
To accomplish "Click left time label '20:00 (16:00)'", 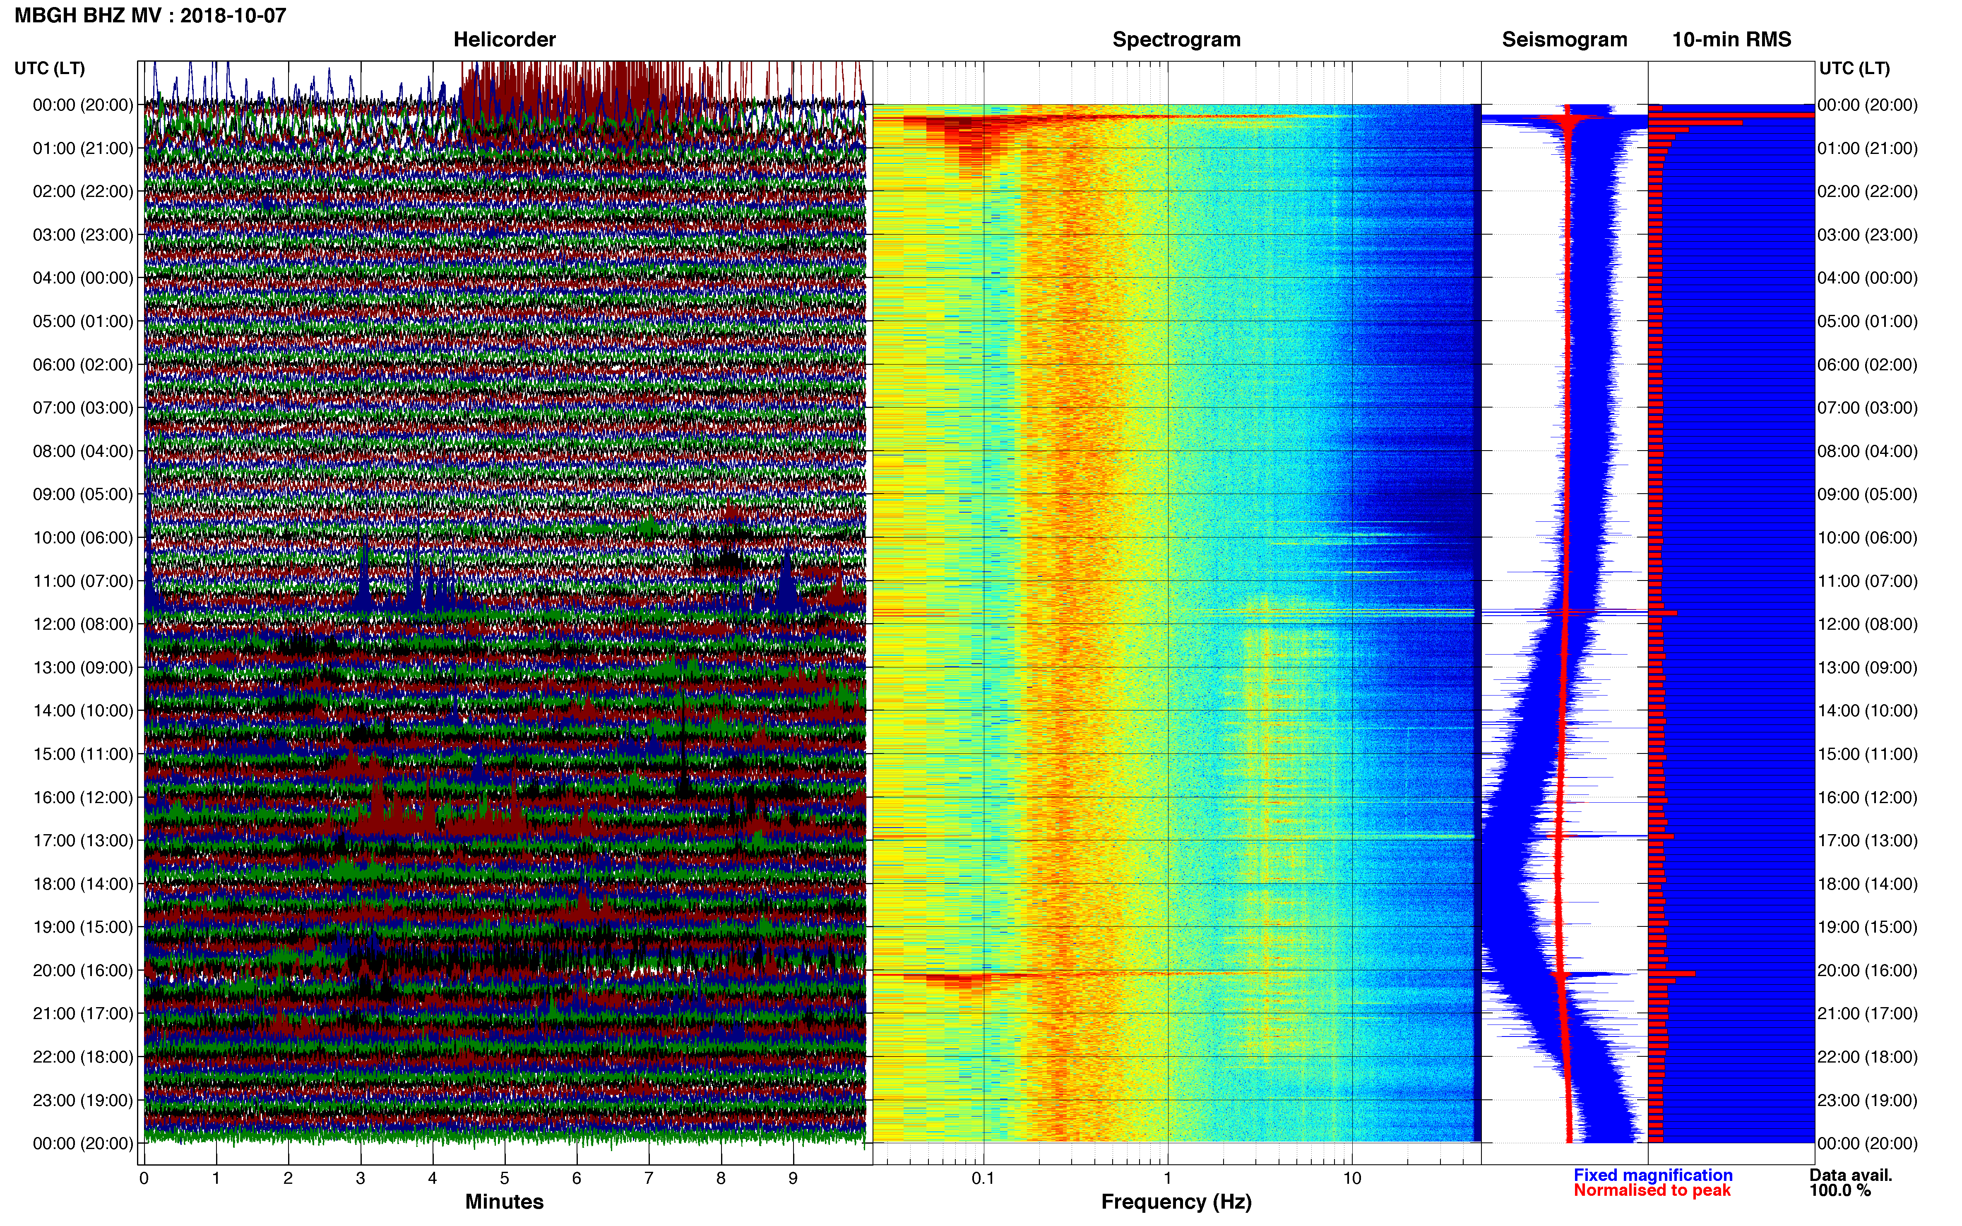I will pyautogui.click(x=83, y=971).
